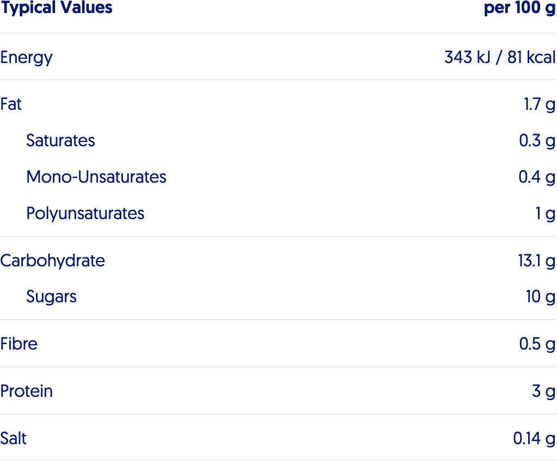Select the Sugars label
This screenshot has width=557, height=461.
pyautogui.click(x=52, y=297)
